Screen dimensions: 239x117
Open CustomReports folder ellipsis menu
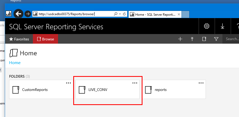point(69,83)
